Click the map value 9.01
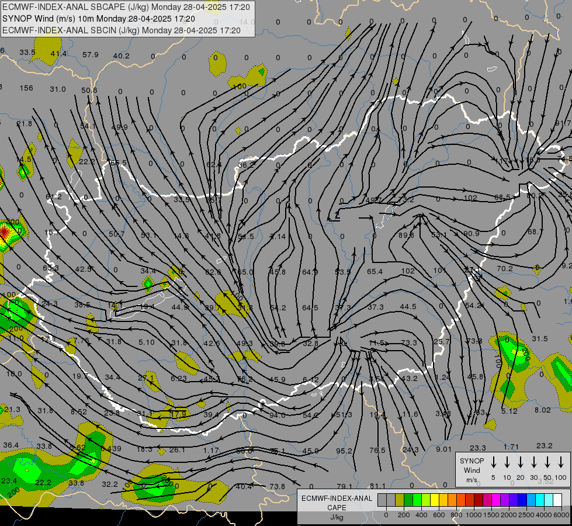Viewport: 572px width, 526px height. pyautogui.click(x=443, y=449)
